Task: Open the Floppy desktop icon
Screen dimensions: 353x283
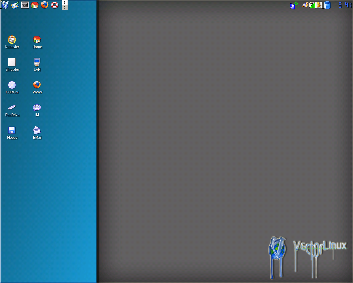Action: (x=12, y=133)
